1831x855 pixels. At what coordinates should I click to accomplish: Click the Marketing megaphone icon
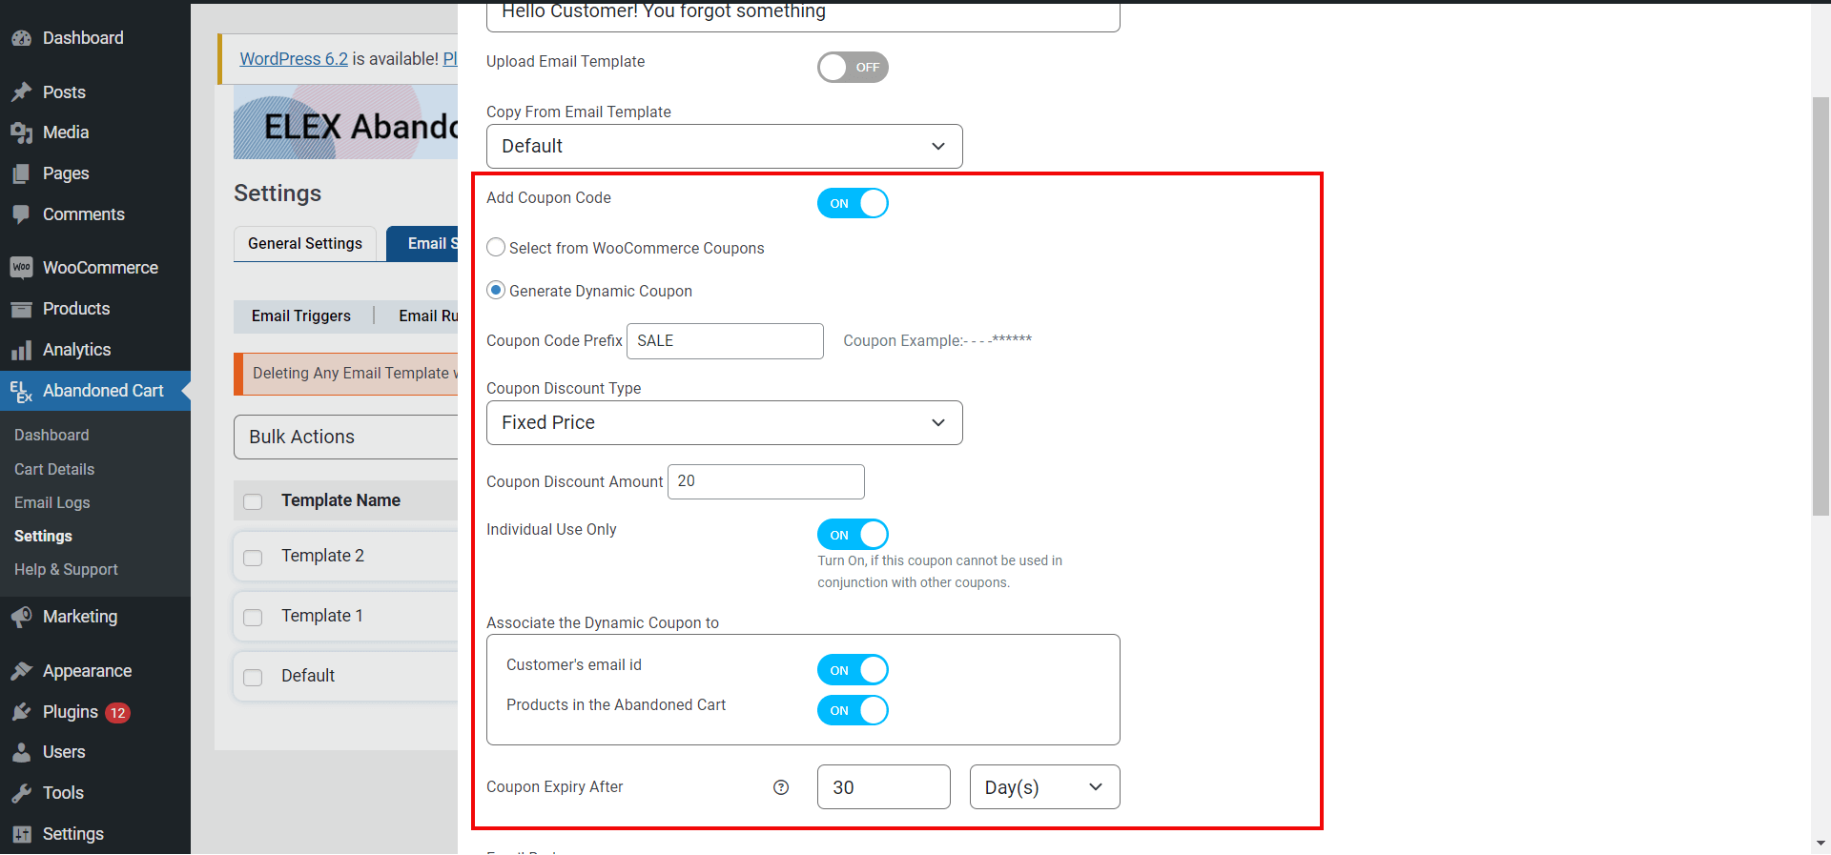[21, 617]
